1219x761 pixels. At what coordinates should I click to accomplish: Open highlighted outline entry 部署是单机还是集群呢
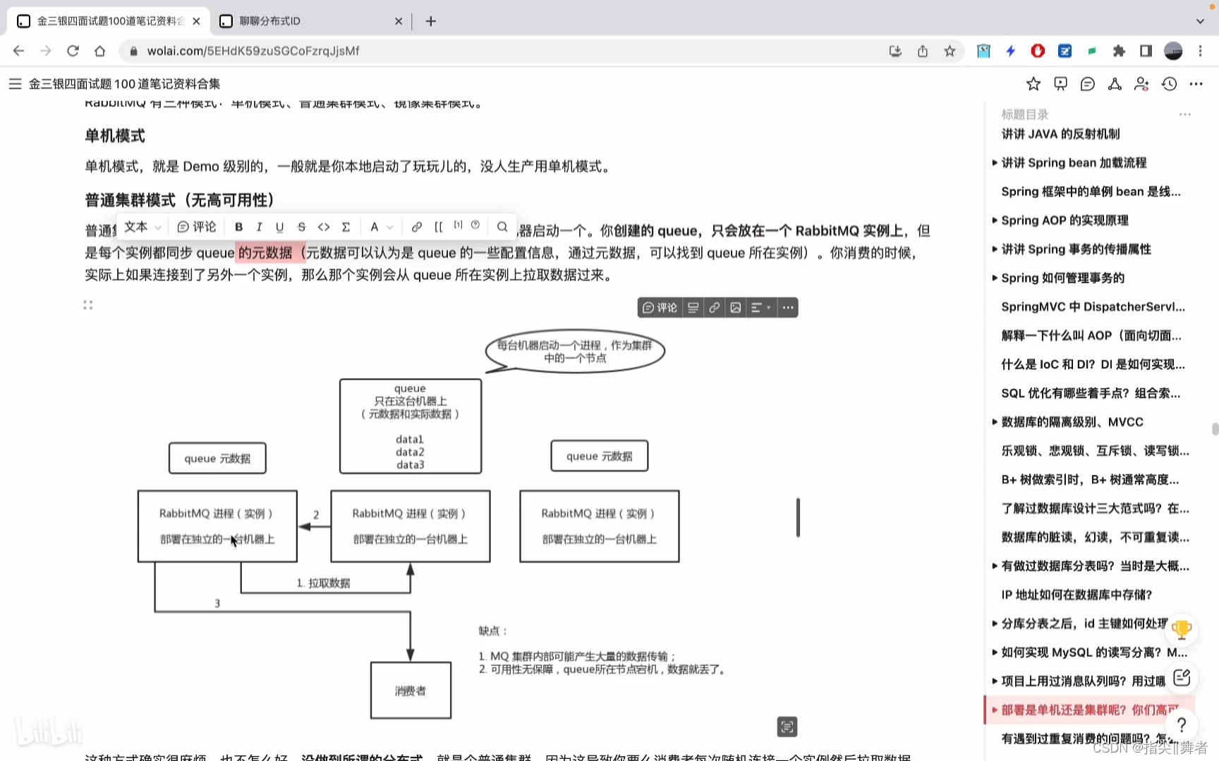(1090, 710)
